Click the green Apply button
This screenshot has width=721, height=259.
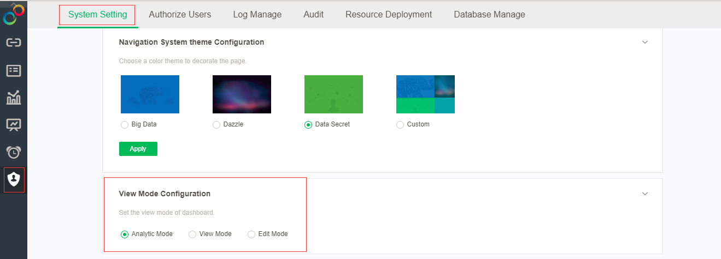pos(138,149)
